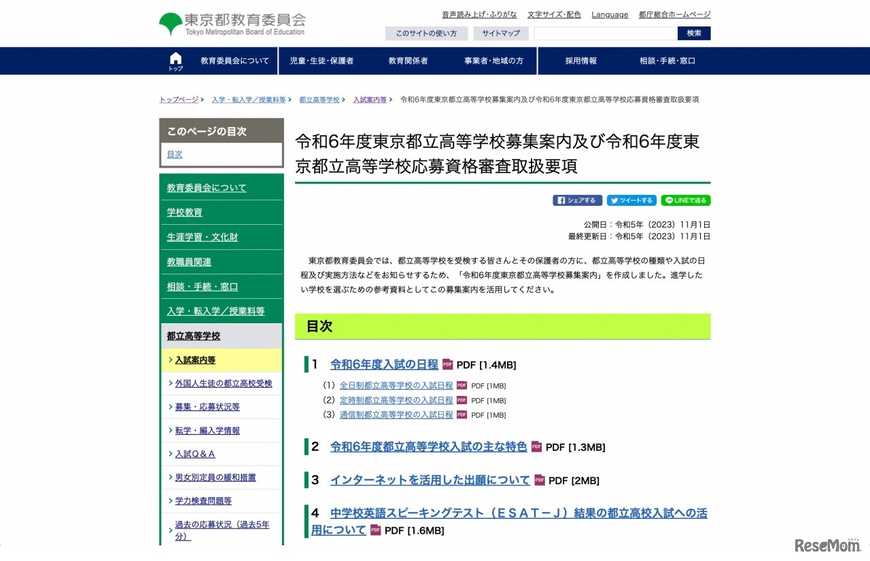Send the page via LINEで送る button
This screenshot has height=561, width=870.
pyautogui.click(x=686, y=200)
